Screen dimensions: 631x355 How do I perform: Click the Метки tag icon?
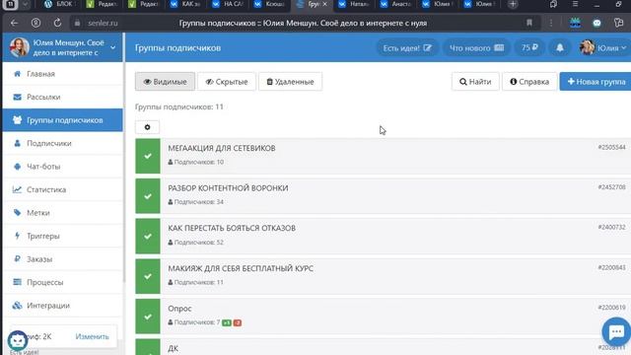pos(17,213)
